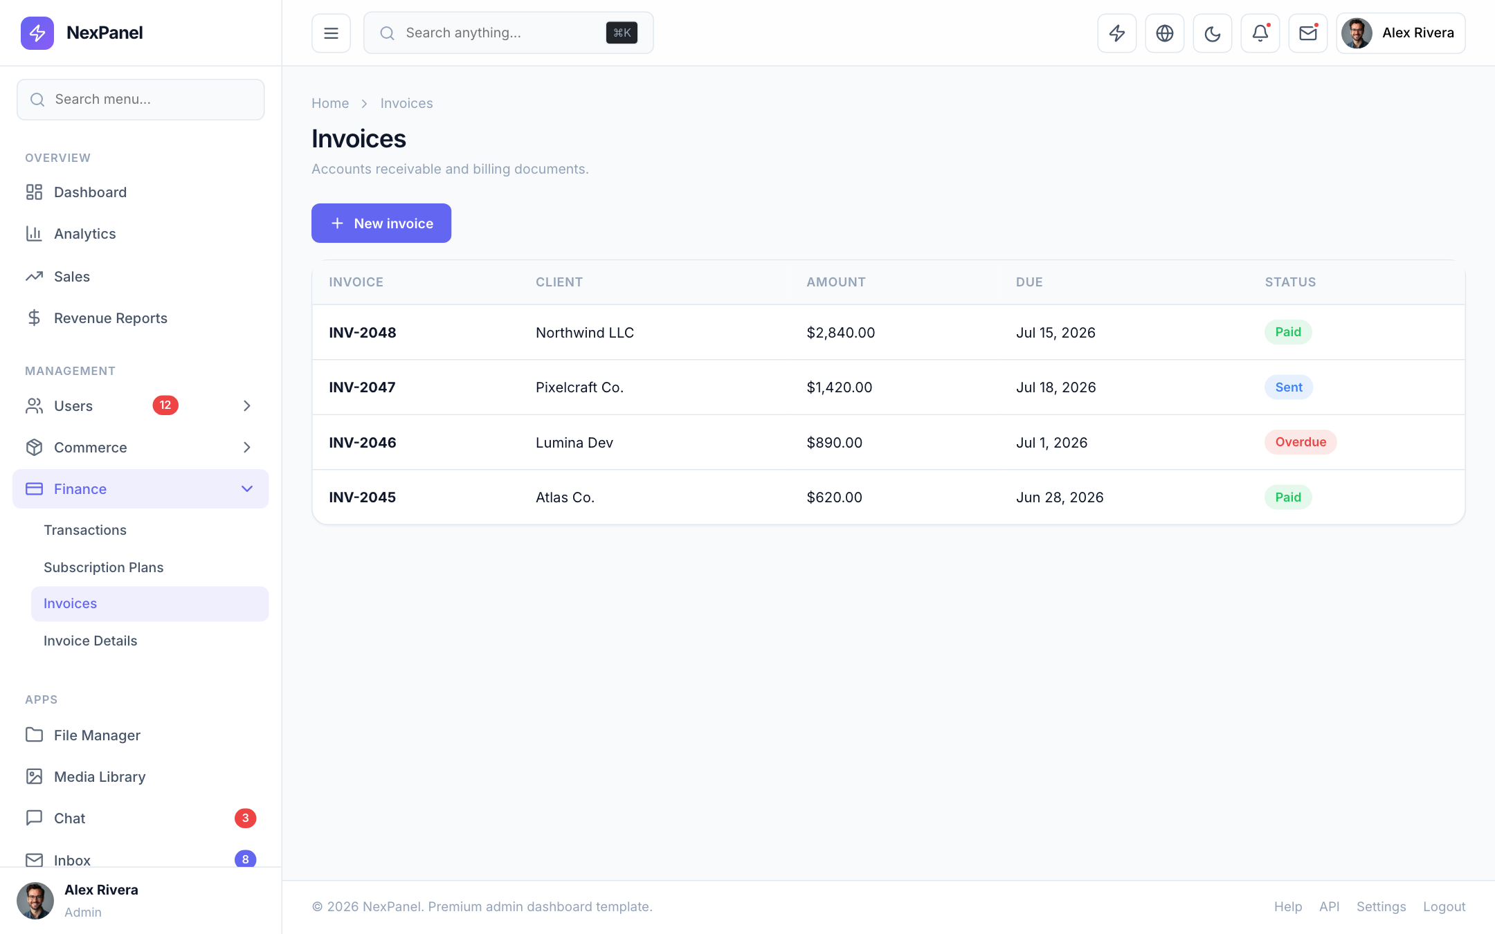Expand the Commerce submenu chevron
This screenshot has height=934, width=1495.
click(247, 448)
